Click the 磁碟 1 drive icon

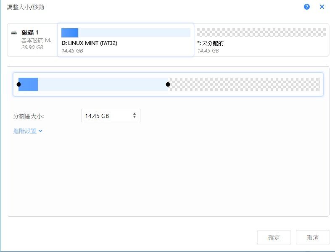point(14,33)
